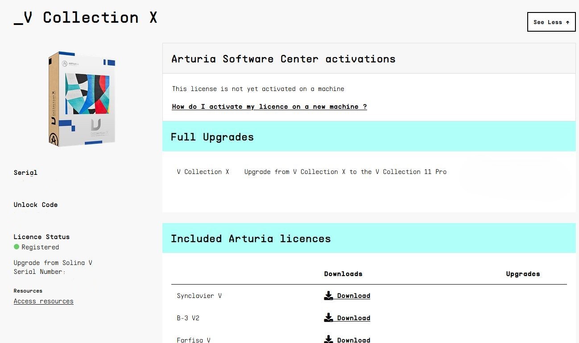The width and height of the screenshot is (579, 343).
Task: Click the download arrow icon beside Farfisa V
Action: pyautogui.click(x=329, y=339)
